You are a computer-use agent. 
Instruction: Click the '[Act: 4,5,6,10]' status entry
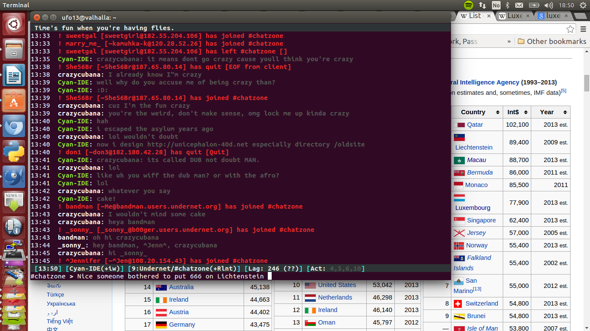336,269
